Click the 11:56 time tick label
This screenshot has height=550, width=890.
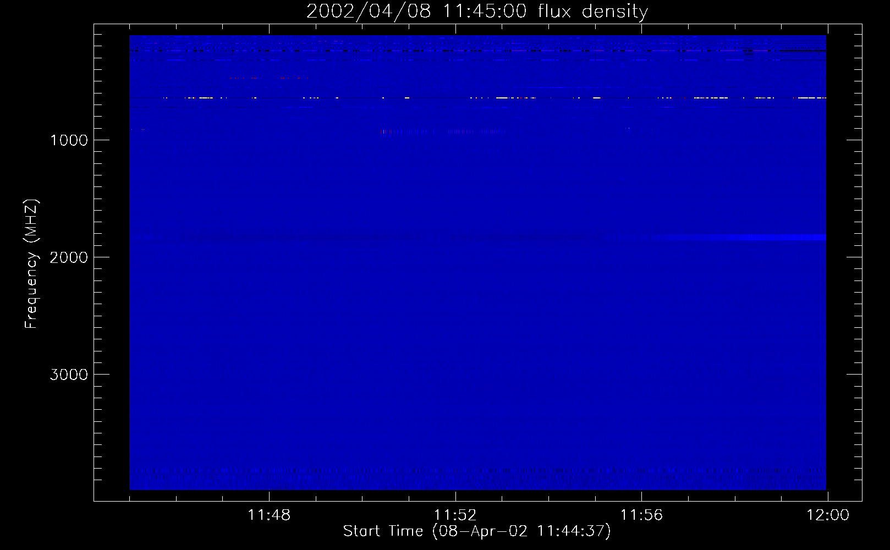pyautogui.click(x=641, y=515)
